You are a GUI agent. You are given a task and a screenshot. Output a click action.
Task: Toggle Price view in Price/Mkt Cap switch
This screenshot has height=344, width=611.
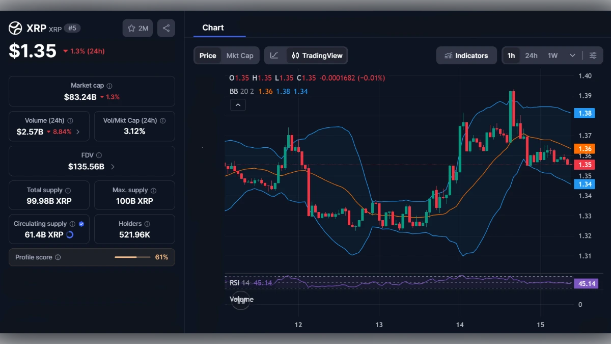coord(208,55)
